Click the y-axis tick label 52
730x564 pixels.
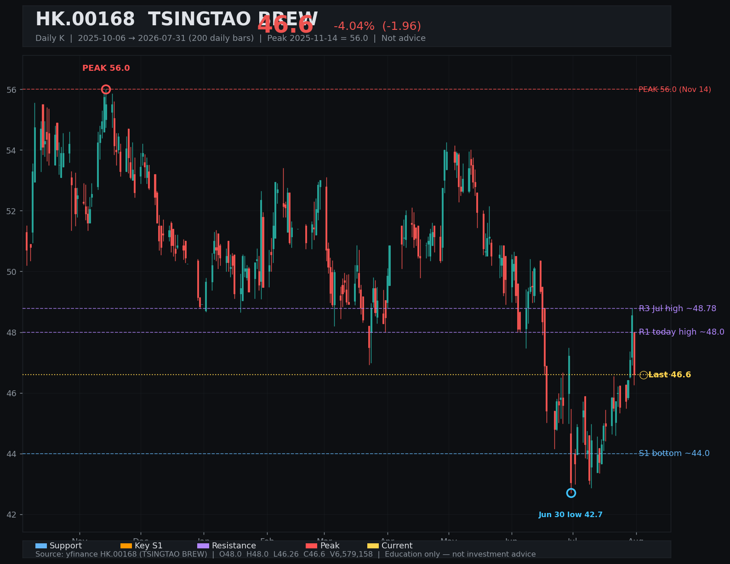pos(11,211)
